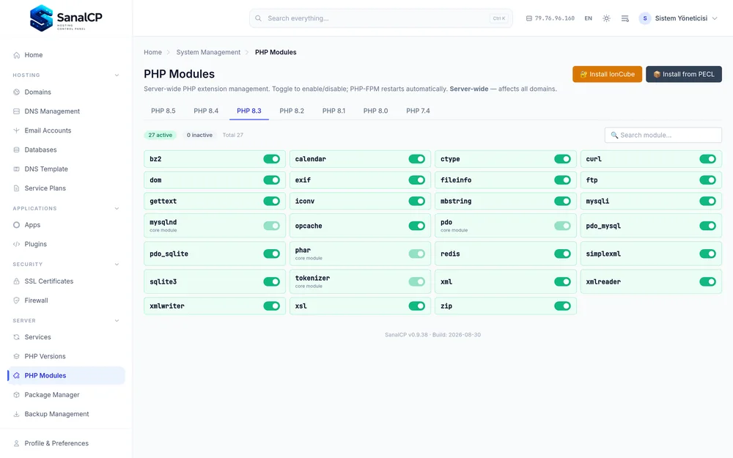
Task: Click the Install IonCube button
Action: tap(607, 74)
